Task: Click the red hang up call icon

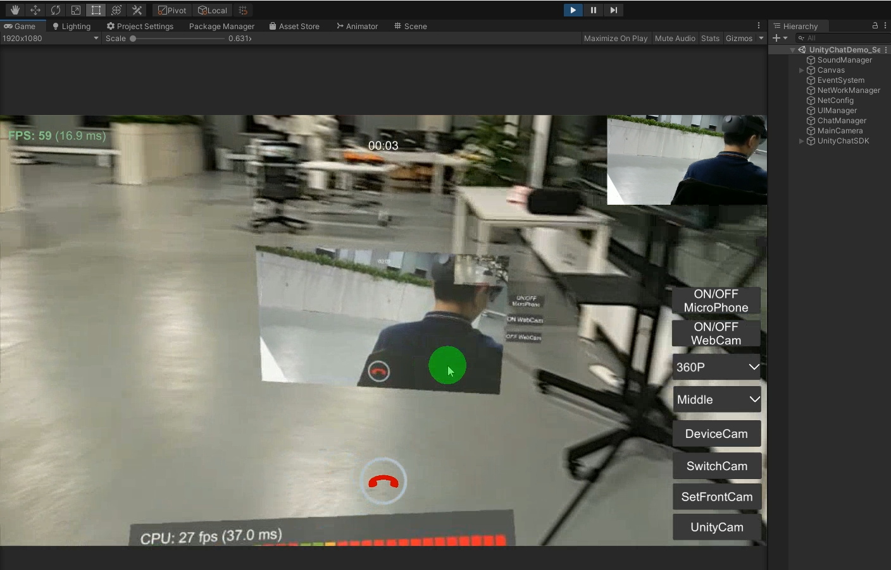Action: (x=383, y=482)
